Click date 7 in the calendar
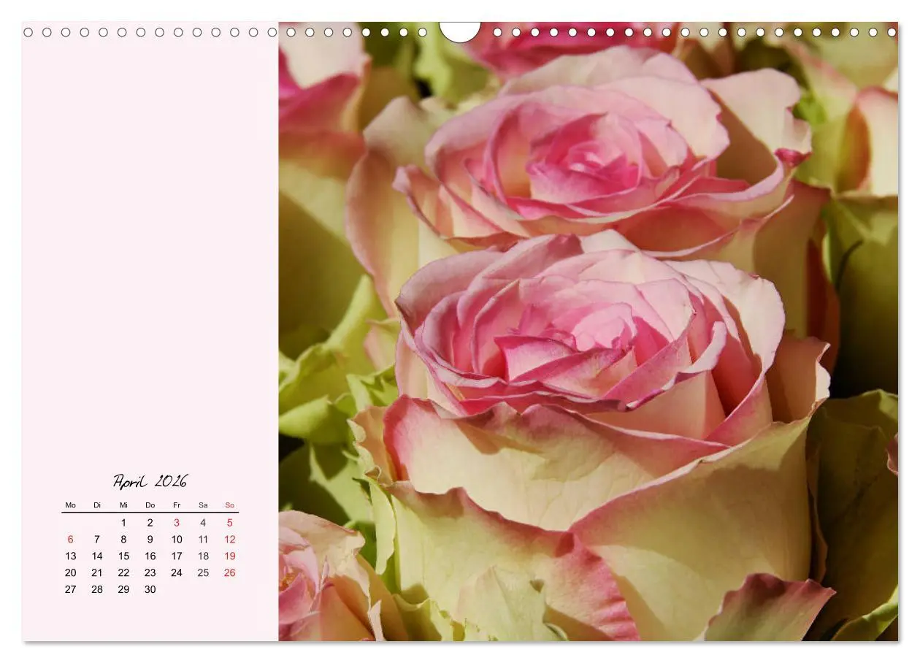Image resolution: width=920 pixels, height=663 pixels. (97, 540)
